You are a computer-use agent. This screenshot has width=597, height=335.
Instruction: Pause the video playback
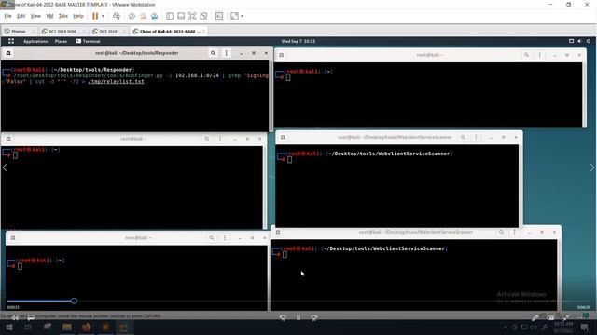pyautogui.click(x=298, y=317)
